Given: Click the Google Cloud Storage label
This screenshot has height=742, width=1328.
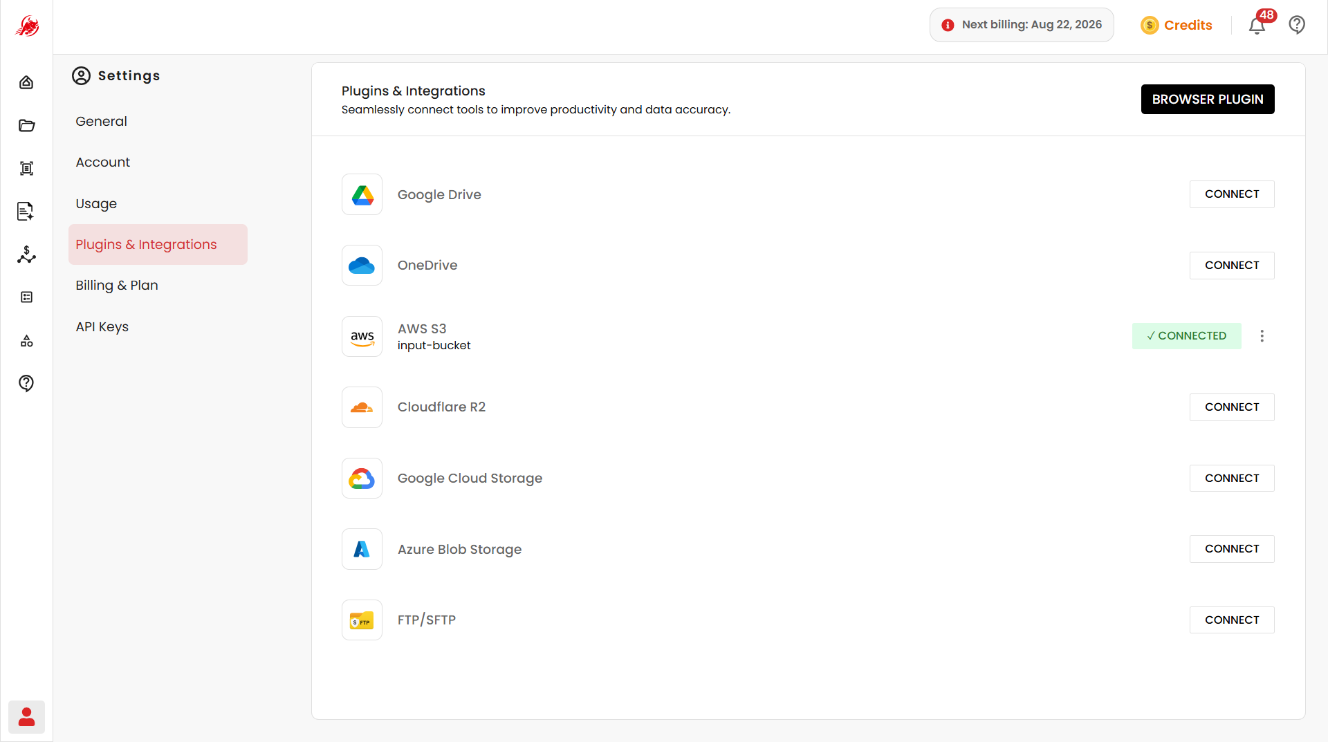Looking at the screenshot, I should [470, 478].
